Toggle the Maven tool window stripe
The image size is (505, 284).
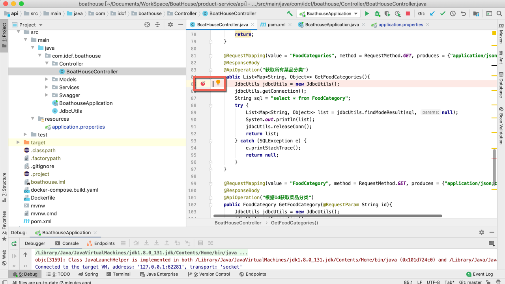click(x=501, y=34)
